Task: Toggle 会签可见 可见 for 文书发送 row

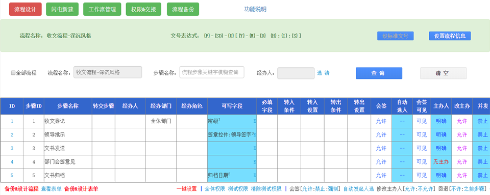Action: click(422, 148)
